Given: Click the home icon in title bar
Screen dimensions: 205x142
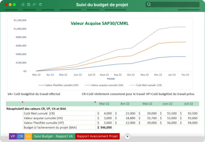Looking at the screenshot, I should tap(23, 5).
